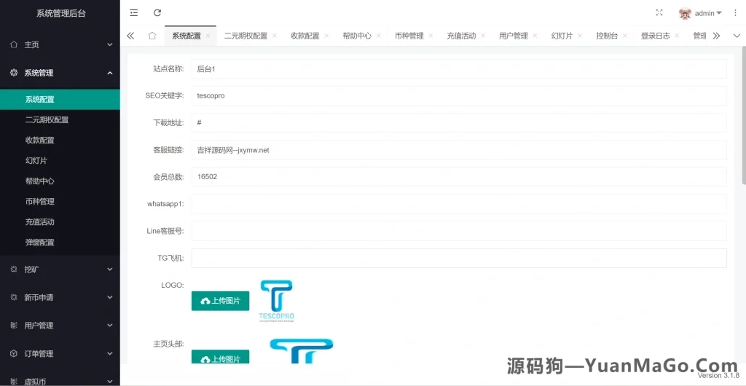Click the 会员总数 input field
Image resolution: width=746 pixels, height=386 pixels.
coord(459,176)
